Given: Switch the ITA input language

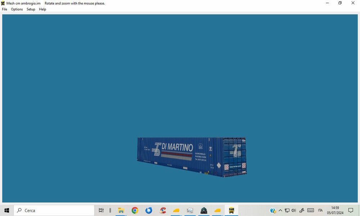Looking at the screenshot, I should [x=320, y=210].
